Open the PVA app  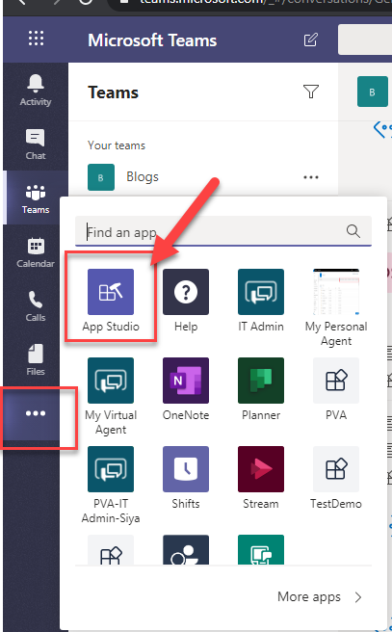tap(336, 389)
